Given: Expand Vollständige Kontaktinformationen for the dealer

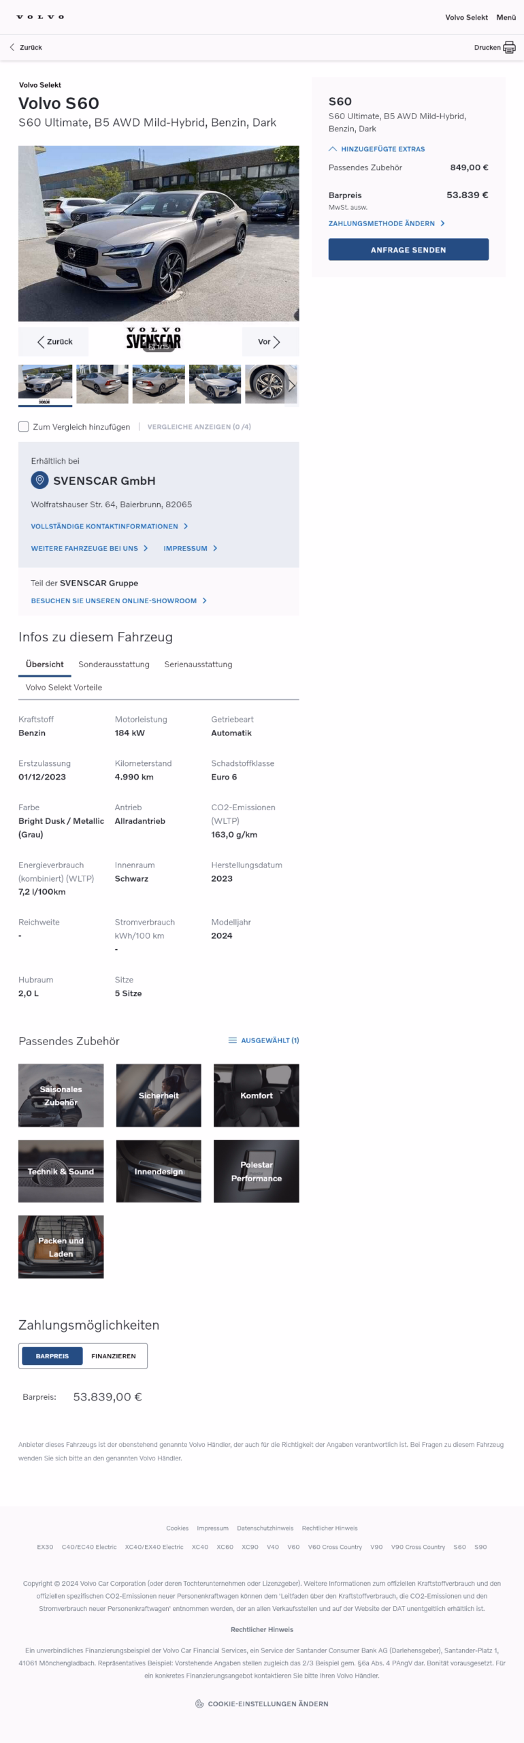Looking at the screenshot, I should tap(109, 526).
